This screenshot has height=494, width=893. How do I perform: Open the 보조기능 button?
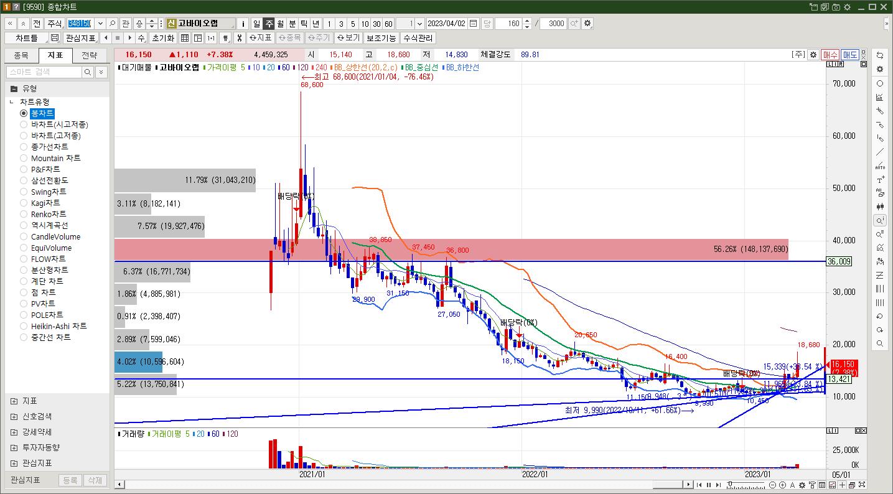tap(381, 38)
